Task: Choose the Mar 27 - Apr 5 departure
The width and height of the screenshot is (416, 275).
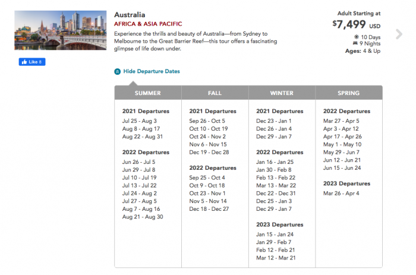Action: coord(341,121)
